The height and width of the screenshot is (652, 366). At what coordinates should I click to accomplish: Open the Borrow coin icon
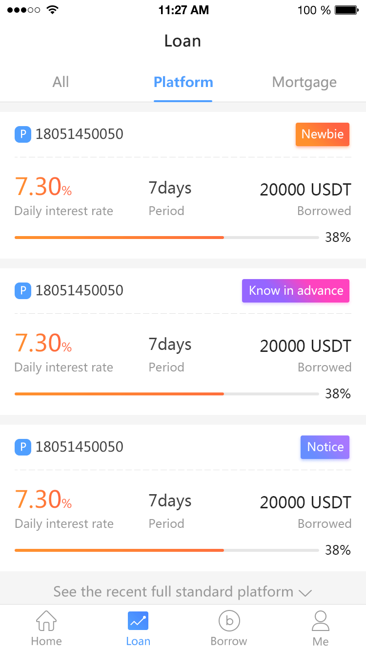point(229,621)
